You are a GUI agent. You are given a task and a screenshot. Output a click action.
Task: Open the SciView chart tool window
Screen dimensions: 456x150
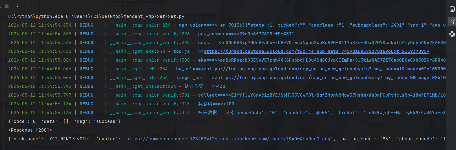[452, 22]
